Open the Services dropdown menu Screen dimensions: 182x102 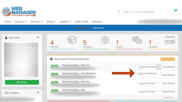[20, 22]
